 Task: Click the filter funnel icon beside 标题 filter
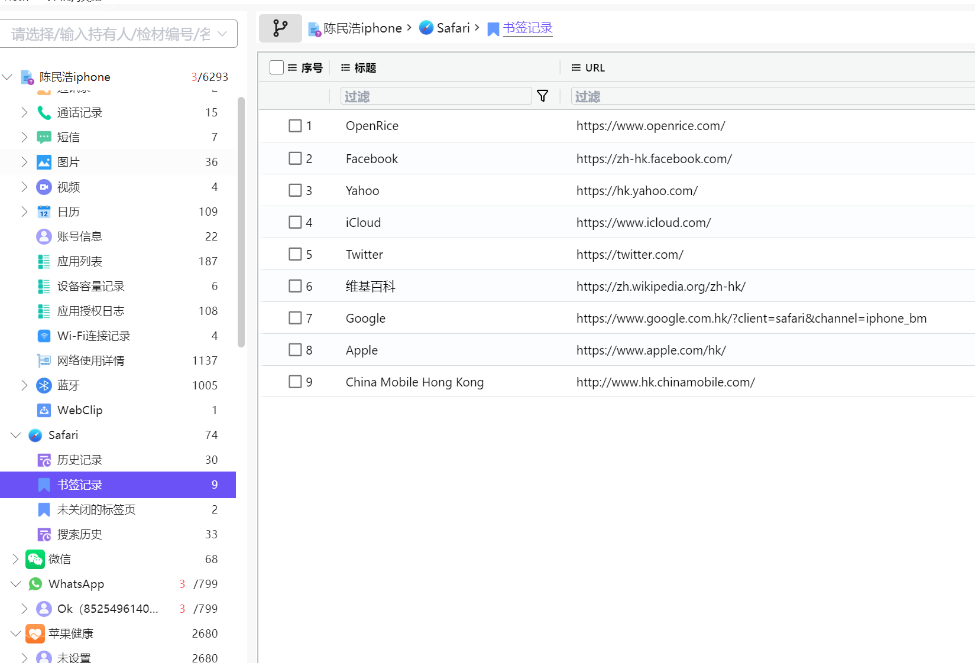542,96
